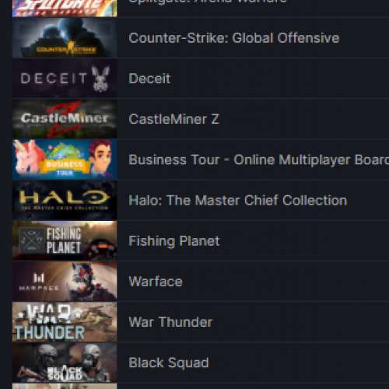Open Business Tour - Online Multiplayer Board title

tap(259, 159)
